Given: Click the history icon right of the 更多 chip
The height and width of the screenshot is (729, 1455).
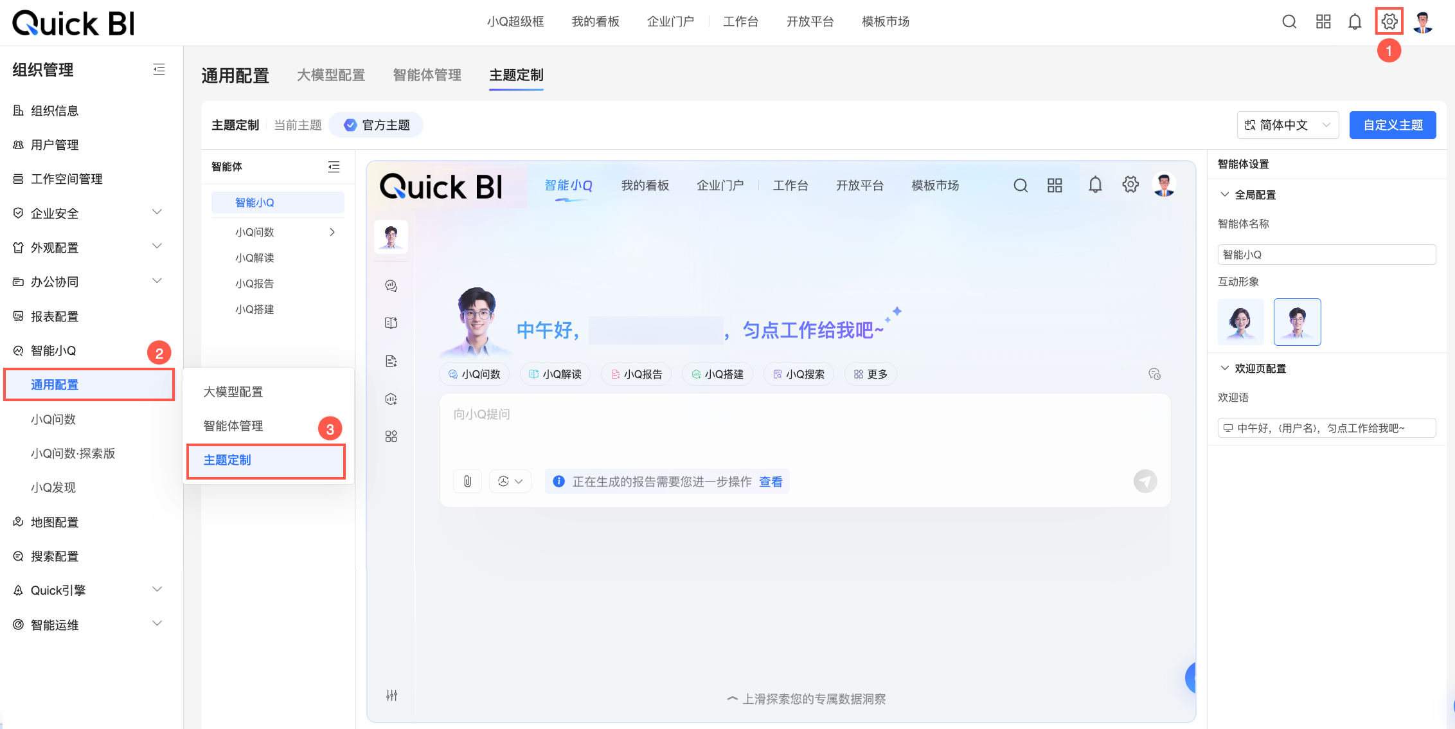Looking at the screenshot, I should click(1154, 374).
